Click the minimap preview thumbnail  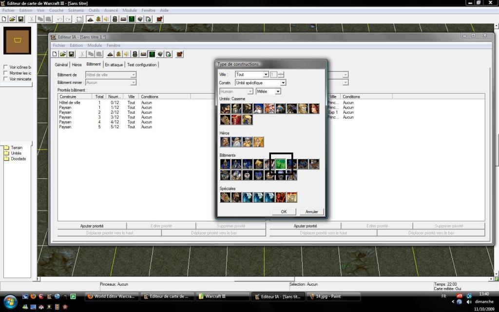(x=17, y=40)
